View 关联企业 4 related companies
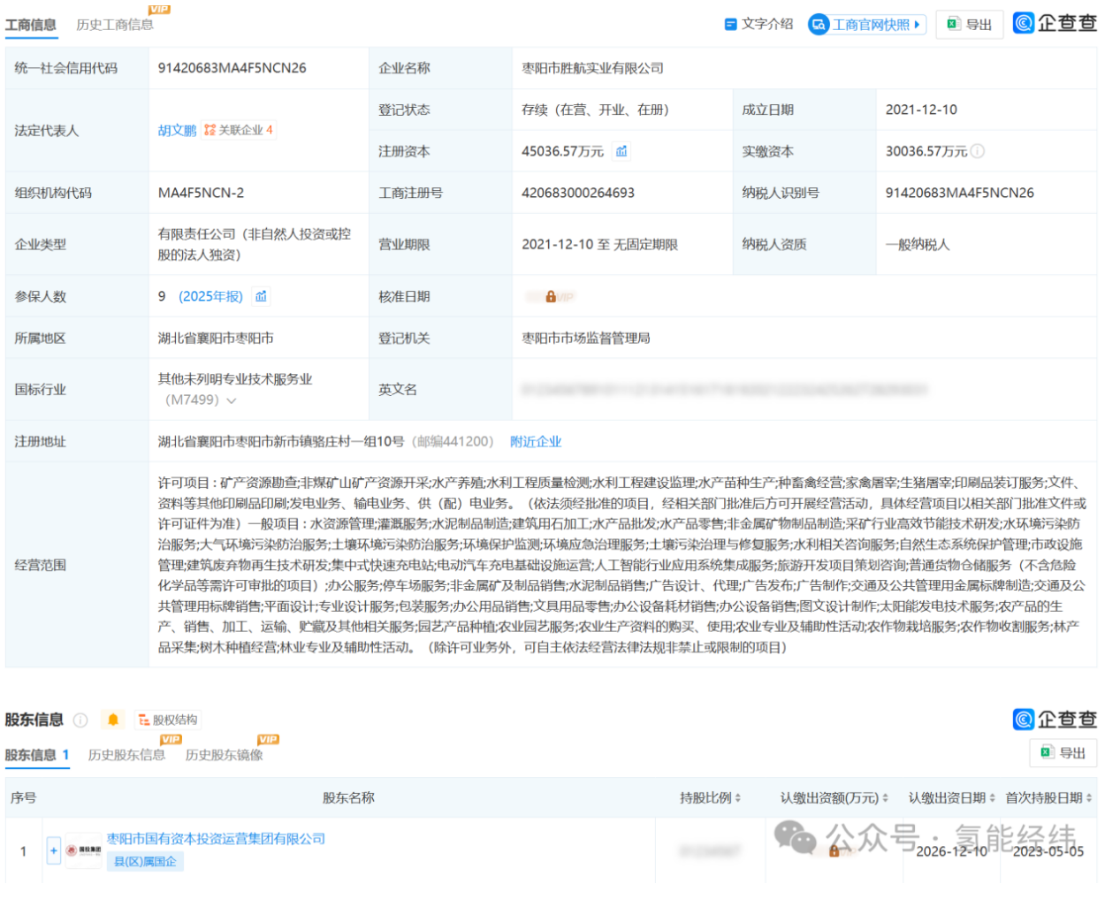Image resolution: width=1105 pixels, height=899 pixels. [x=239, y=130]
